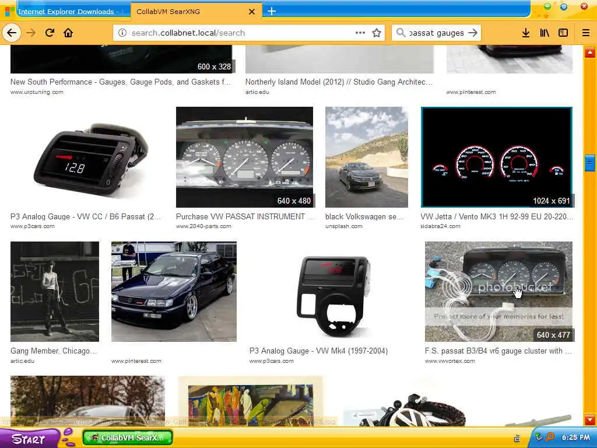Click the green arrow system tray icon

[x=539, y=437]
